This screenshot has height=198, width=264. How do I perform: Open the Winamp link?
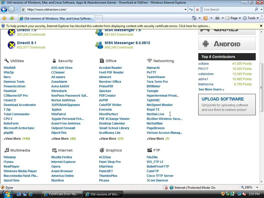pyautogui.click(x=10, y=157)
